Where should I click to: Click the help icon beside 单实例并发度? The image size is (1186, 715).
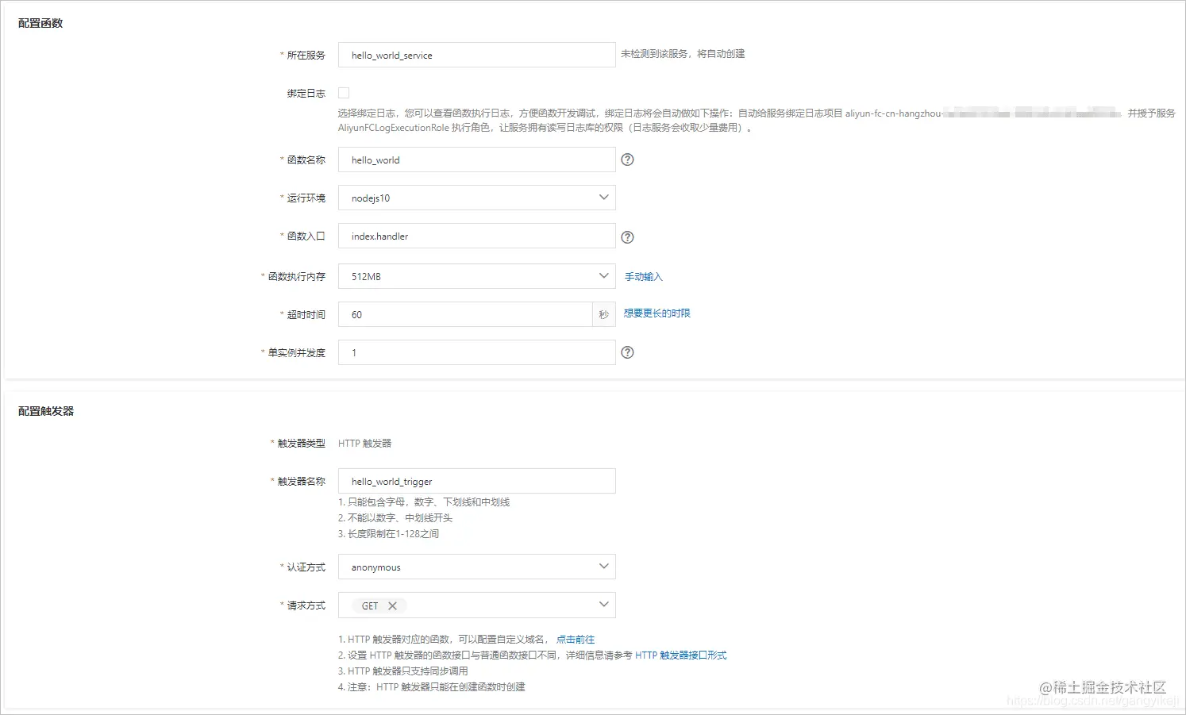click(627, 352)
